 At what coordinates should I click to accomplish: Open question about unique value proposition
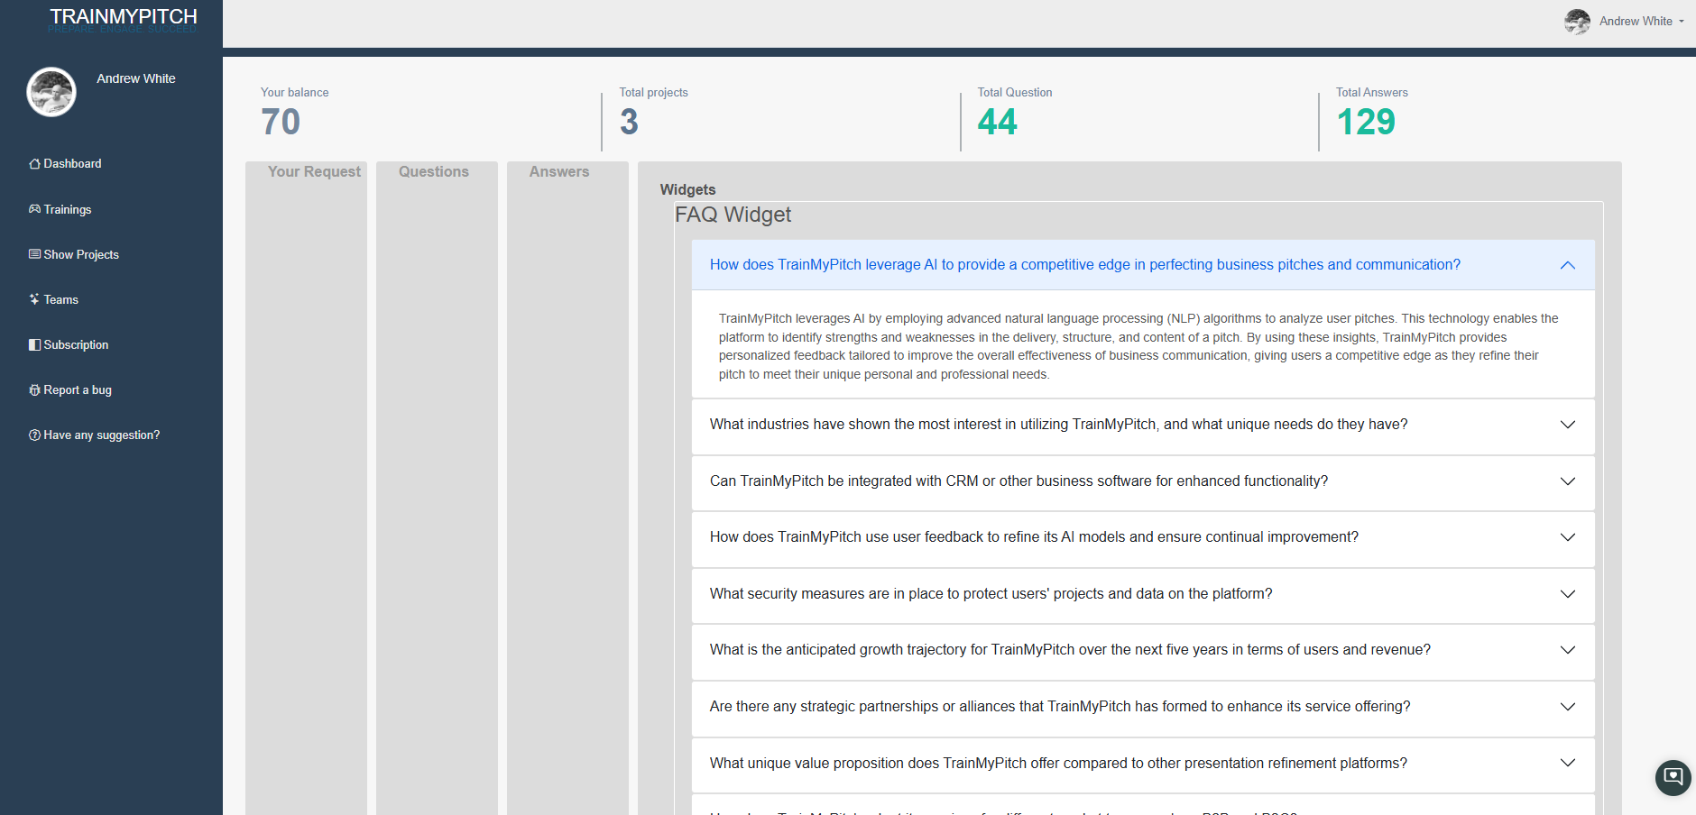click(x=1058, y=764)
